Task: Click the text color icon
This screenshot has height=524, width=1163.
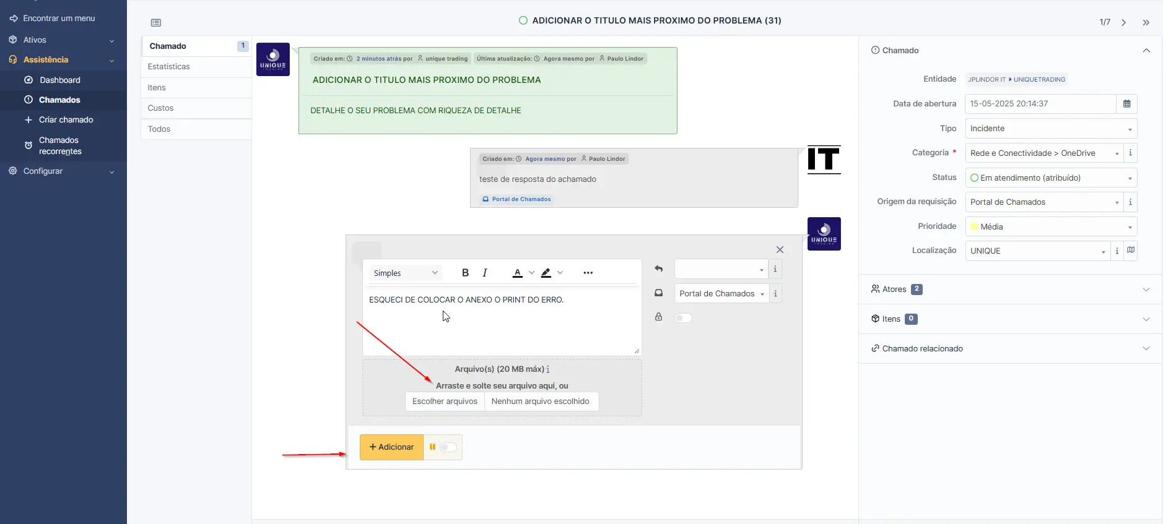Action: tap(517, 273)
